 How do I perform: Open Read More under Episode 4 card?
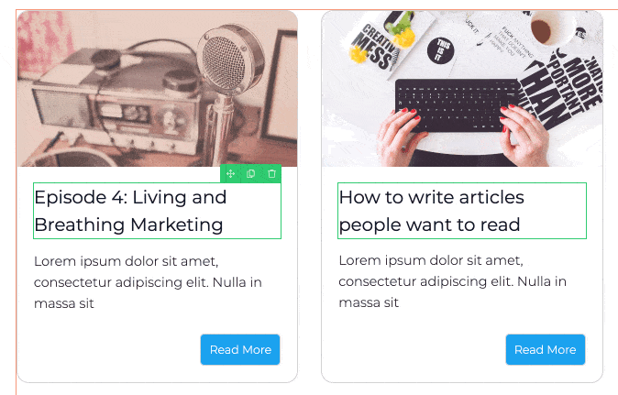(x=240, y=350)
